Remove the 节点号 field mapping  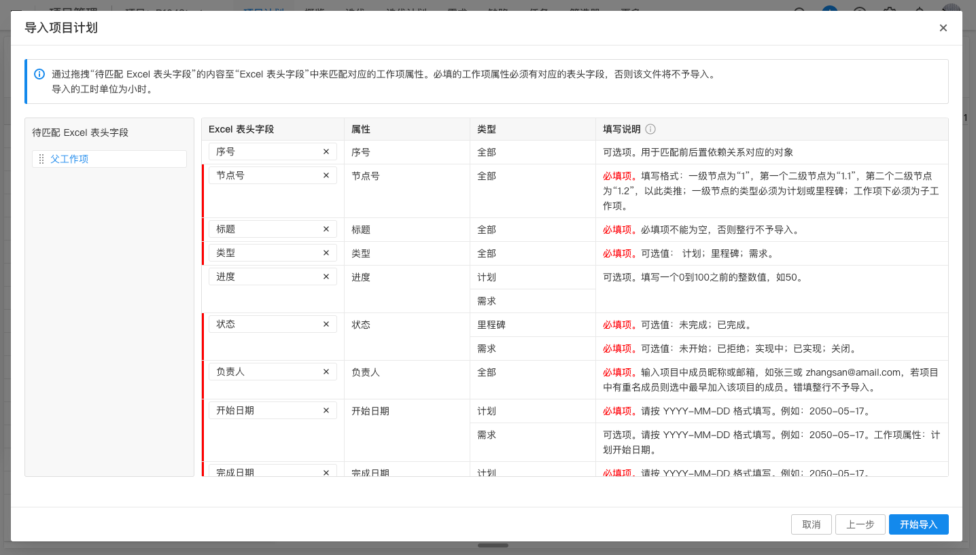click(326, 175)
